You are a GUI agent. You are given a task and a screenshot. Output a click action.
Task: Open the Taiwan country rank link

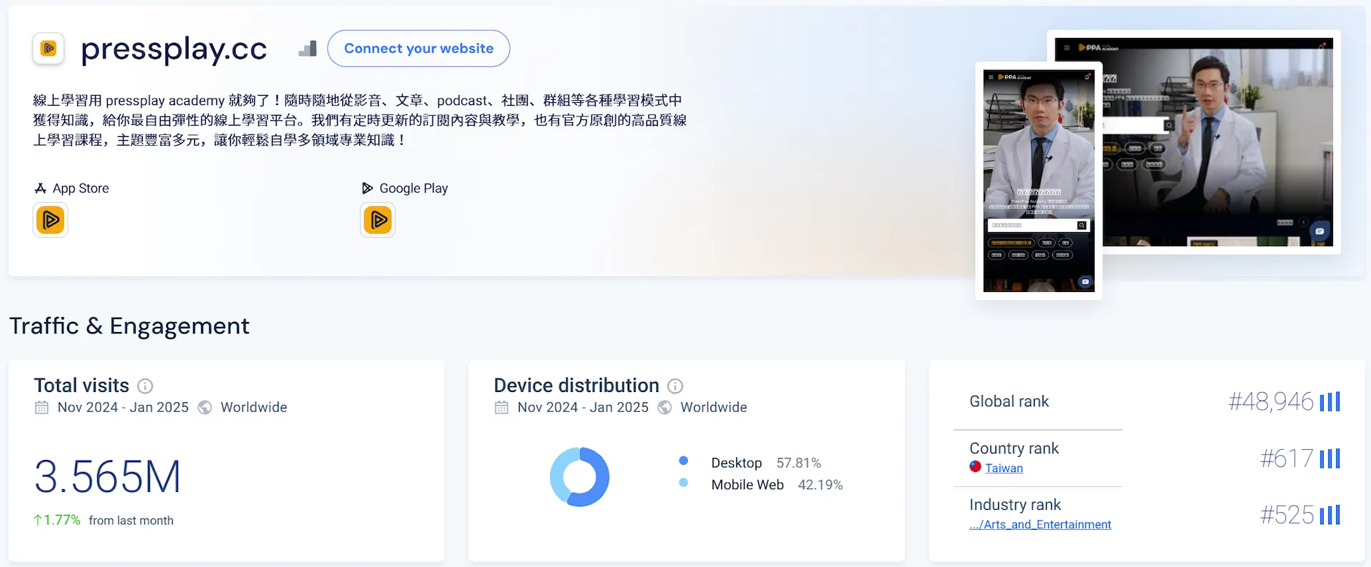(x=1004, y=468)
